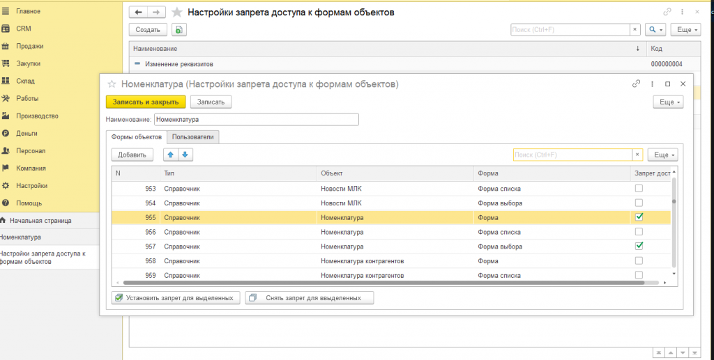This screenshot has width=714, height=360.
Task: Select the Формы объектов tab
Action: (x=137, y=136)
